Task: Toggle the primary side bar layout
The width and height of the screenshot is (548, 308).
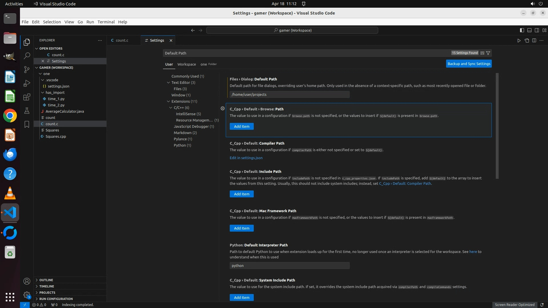Action: point(522,30)
